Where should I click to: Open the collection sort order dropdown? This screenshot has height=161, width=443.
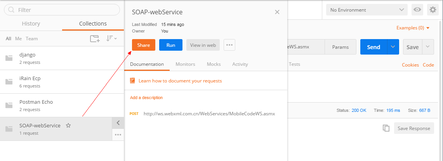click(x=111, y=39)
